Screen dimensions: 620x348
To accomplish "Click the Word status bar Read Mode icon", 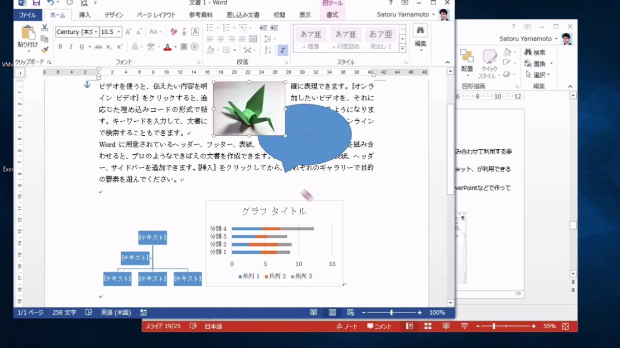I will click(x=314, y=313).
